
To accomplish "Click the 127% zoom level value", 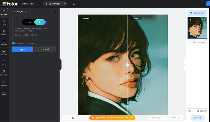I will [174, 118].
